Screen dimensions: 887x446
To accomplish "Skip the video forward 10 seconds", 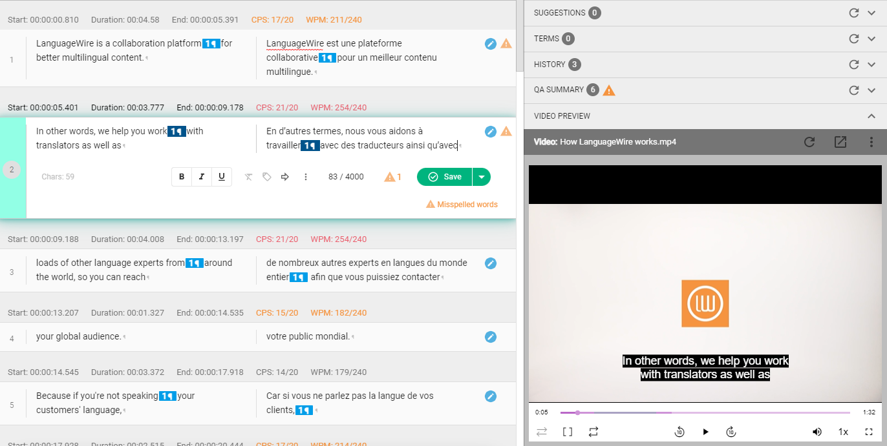I will (x=731, y=431).
